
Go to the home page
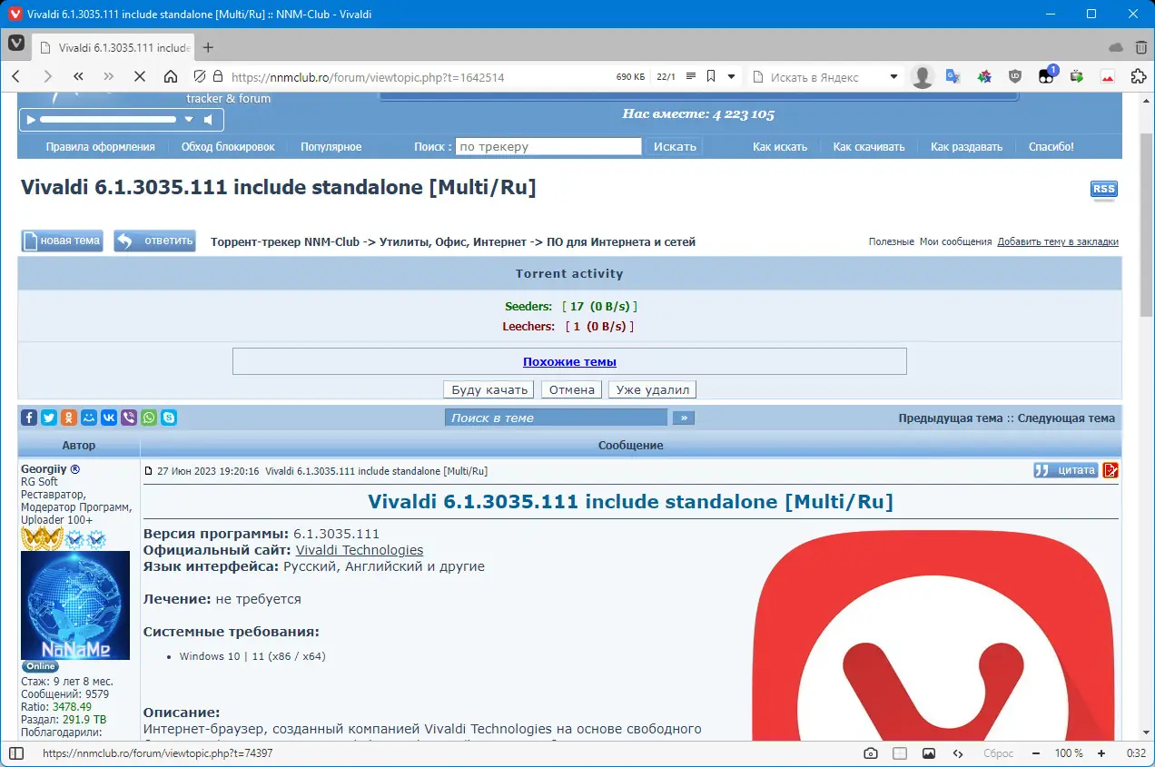click(171, 77)
